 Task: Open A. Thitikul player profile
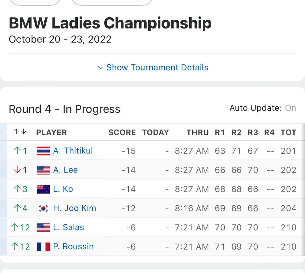[x=73, y=151]
